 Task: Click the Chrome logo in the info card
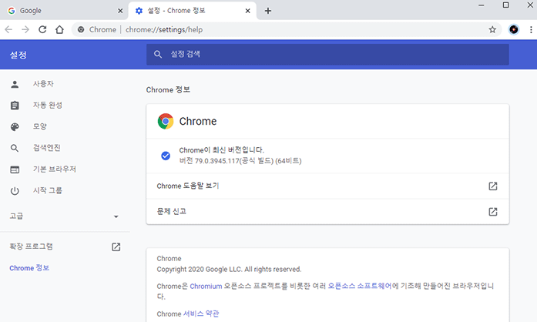tap(166, 121)
